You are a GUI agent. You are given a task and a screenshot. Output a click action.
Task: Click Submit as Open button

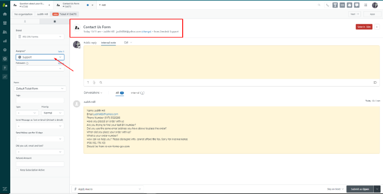(360, 189)
